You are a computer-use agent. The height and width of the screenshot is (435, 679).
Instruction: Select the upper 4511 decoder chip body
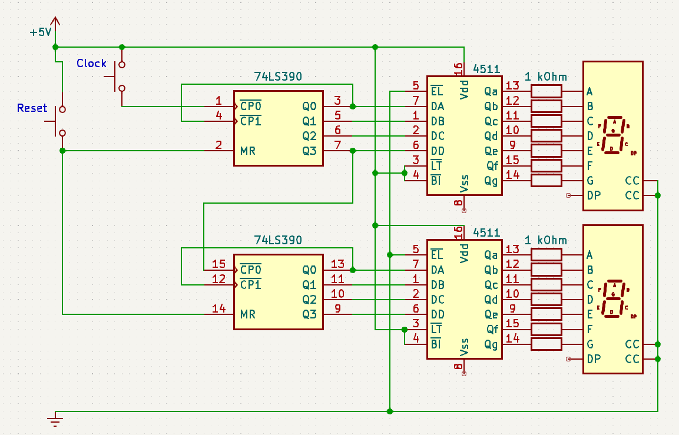coord(464,135)
